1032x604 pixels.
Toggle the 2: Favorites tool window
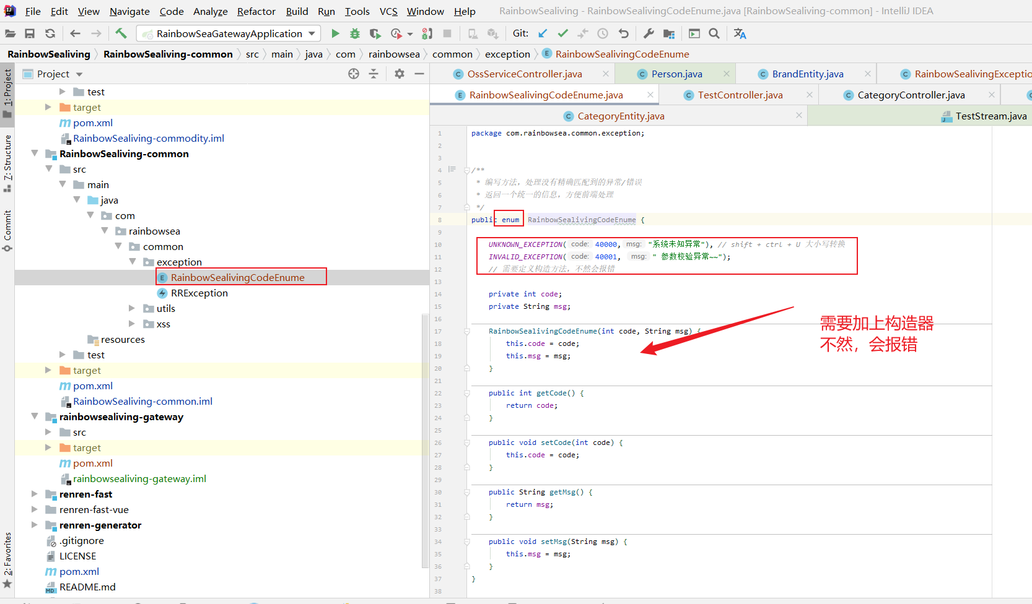tap(7, 559)
